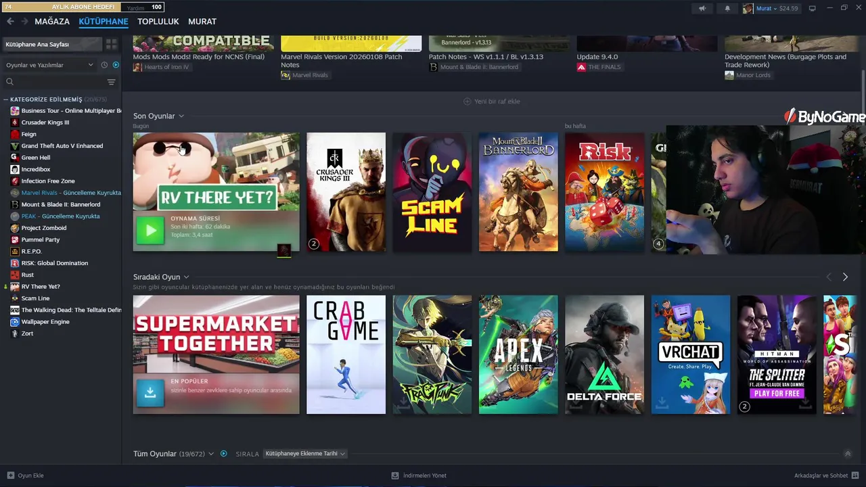The height and width of the screenshot is (487, 866).
Task: Switch to Big Picture mode monitor icon
Action: click(x=812, y=8)
